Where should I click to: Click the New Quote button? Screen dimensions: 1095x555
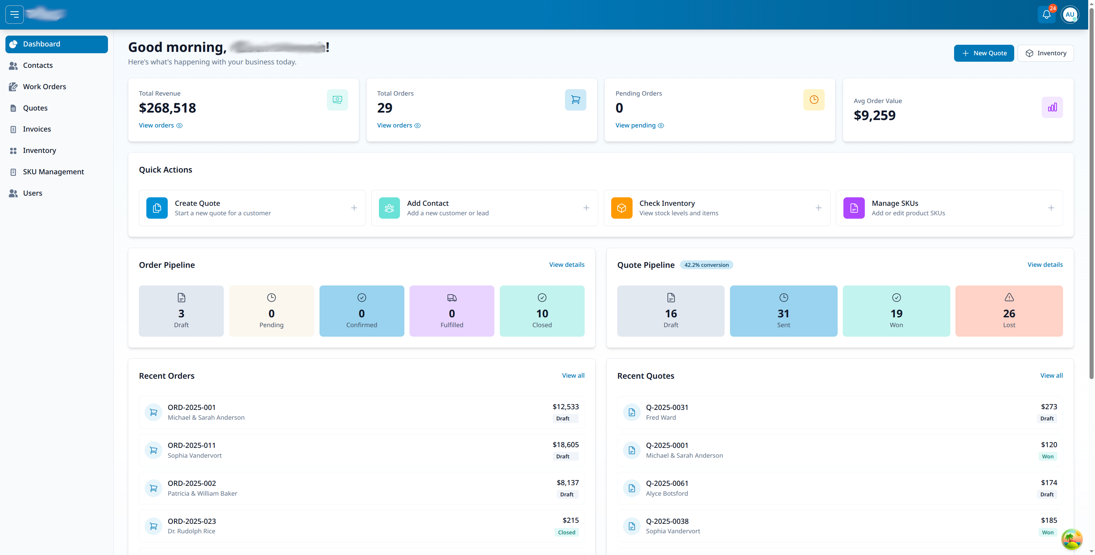(x=984, y=53)
